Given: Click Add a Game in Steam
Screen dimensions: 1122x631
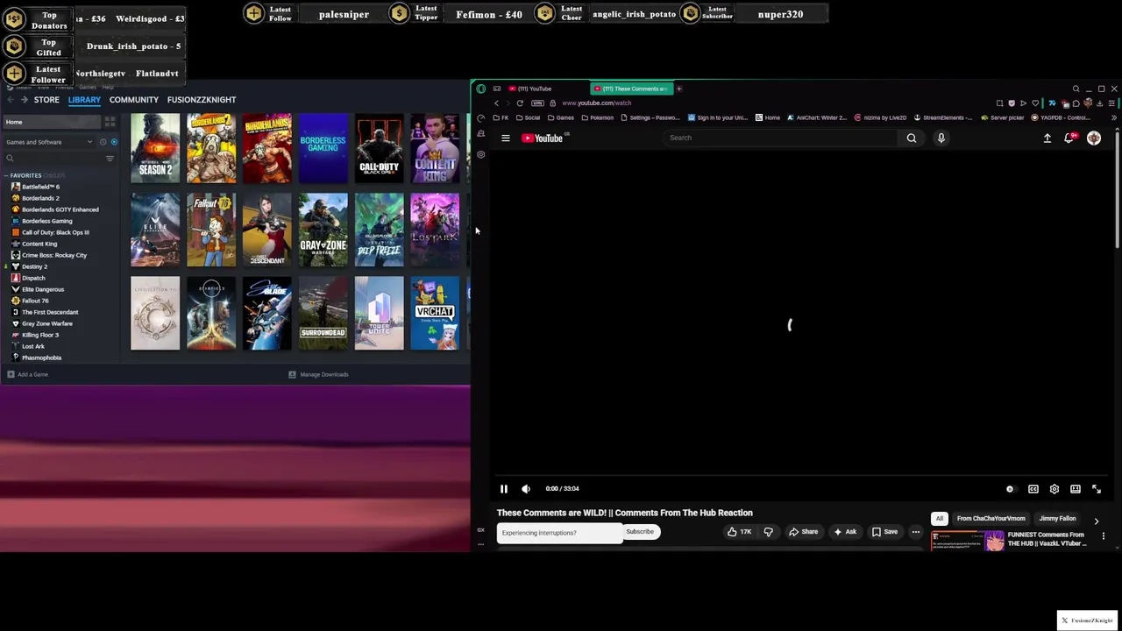Looking at the screenshot, I should point(28,374).
